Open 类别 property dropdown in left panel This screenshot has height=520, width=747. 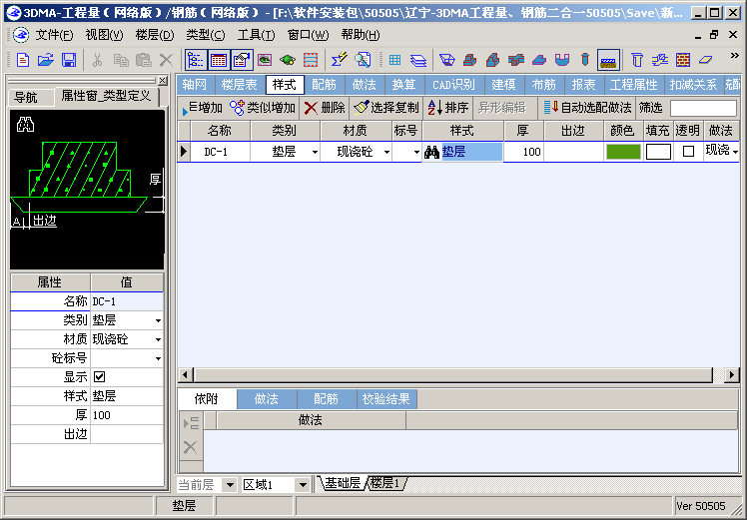coord(158,321)
